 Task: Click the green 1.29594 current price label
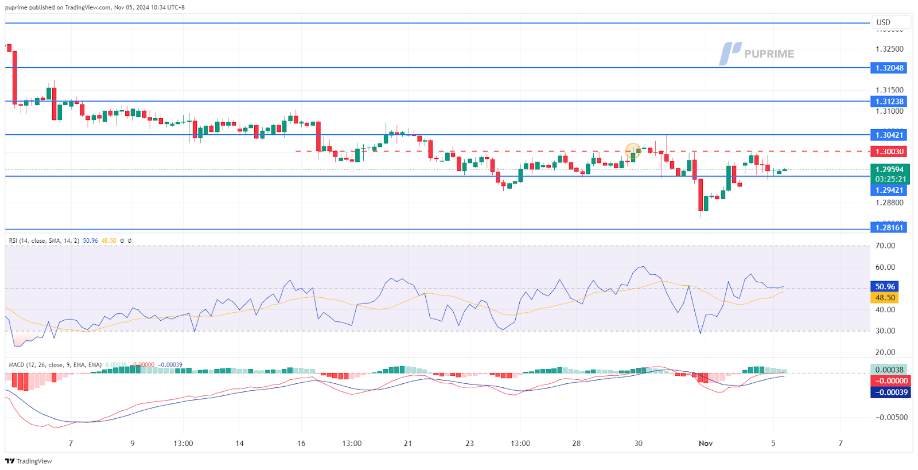pos(889,169)
